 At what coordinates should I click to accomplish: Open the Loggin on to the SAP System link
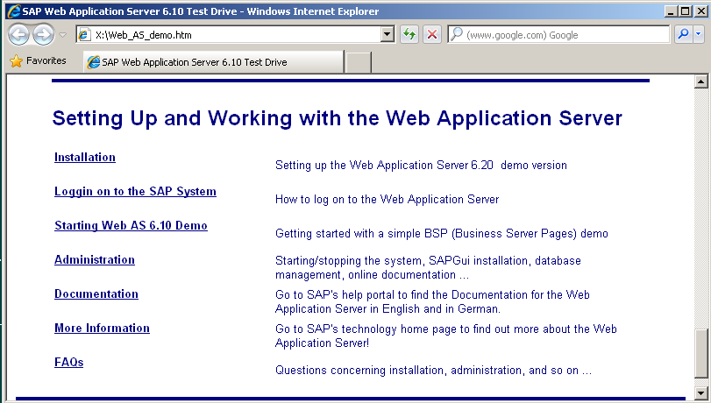point(135,191)
